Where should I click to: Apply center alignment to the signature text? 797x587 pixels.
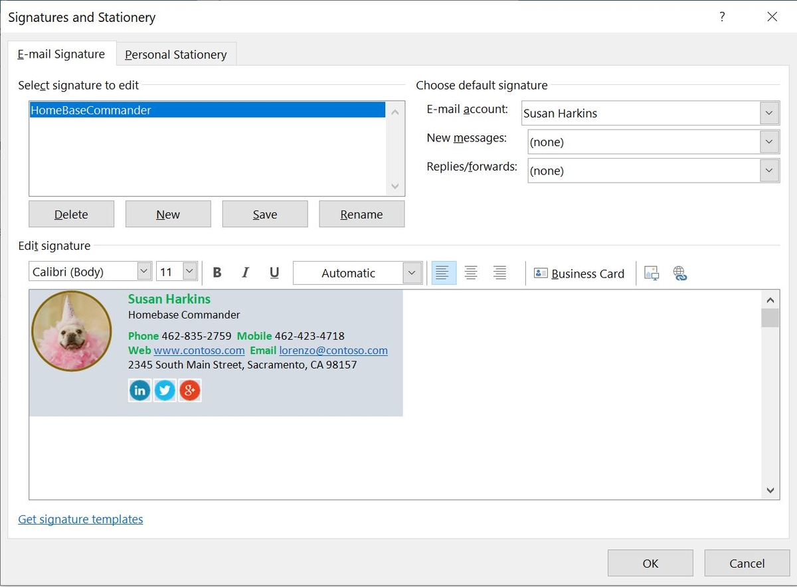[x=471, y=272]
